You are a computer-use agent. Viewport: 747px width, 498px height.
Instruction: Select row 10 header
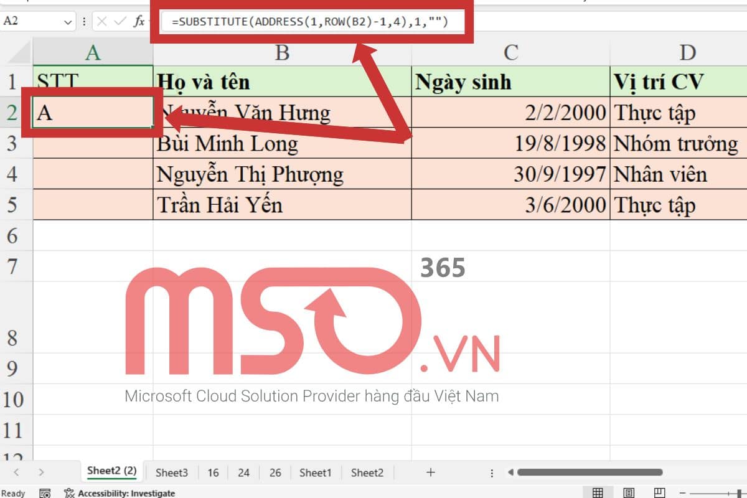tap(16, 399)
